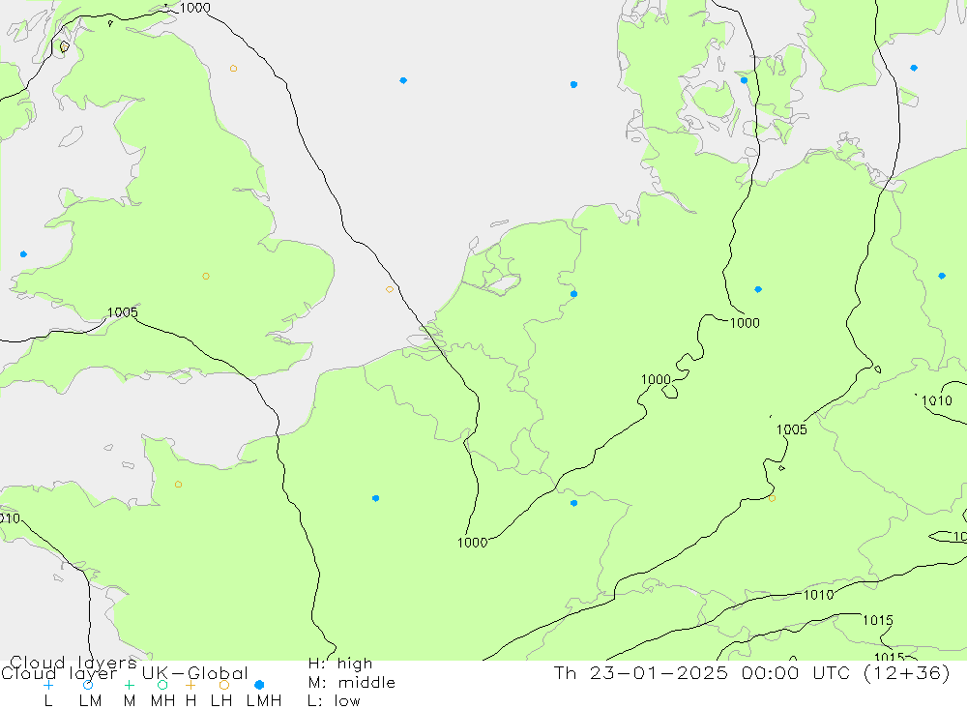Click the 1010 isobar label at the right edge
The height and width of the screenshot is (709, 967).
(937, 400)
